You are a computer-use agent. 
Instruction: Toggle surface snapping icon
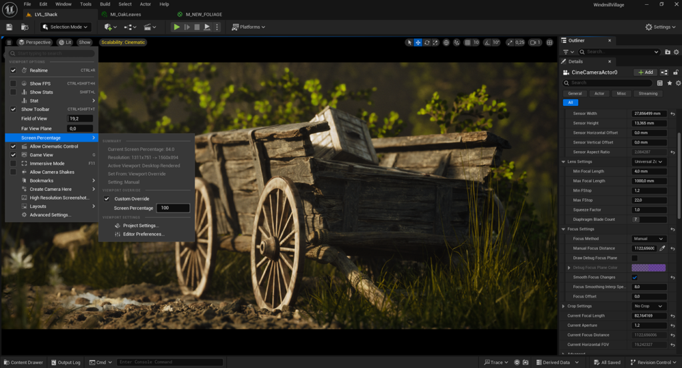(456, 43)
